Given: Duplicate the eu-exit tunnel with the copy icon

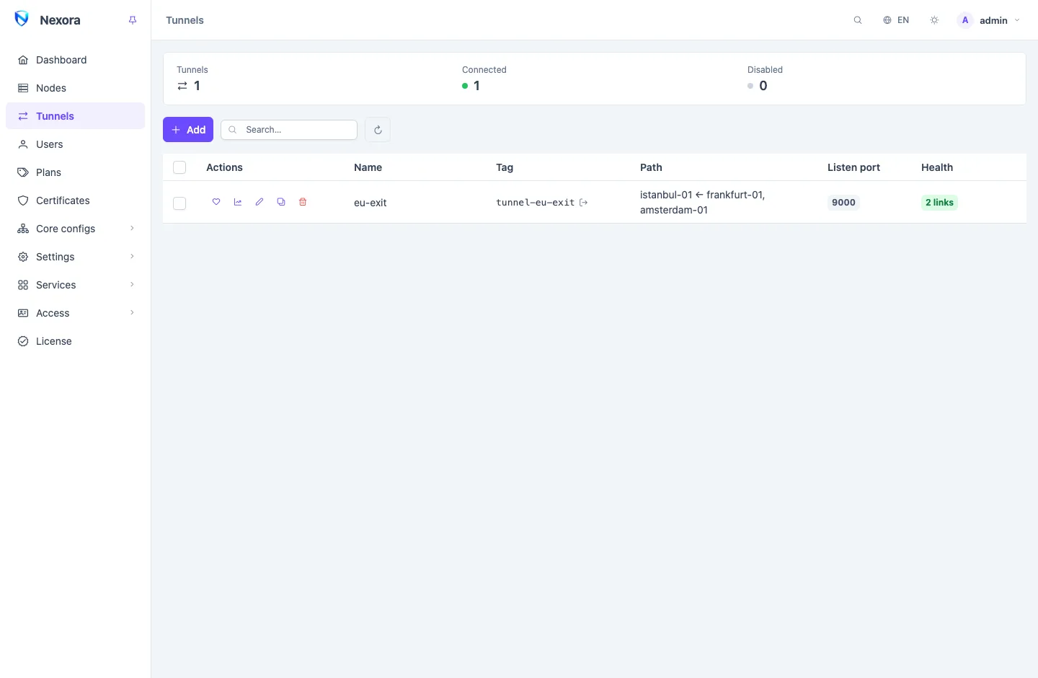Looking at the screenshot, I should pyautogui.click(x=281, y=202).
